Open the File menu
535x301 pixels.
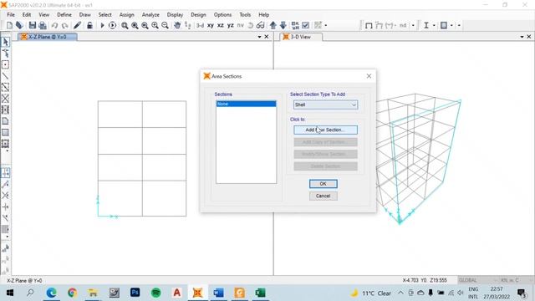tap(11, 15)
